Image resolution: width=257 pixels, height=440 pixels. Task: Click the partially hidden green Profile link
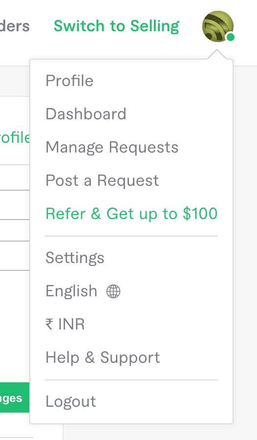(x=15, y=138)
